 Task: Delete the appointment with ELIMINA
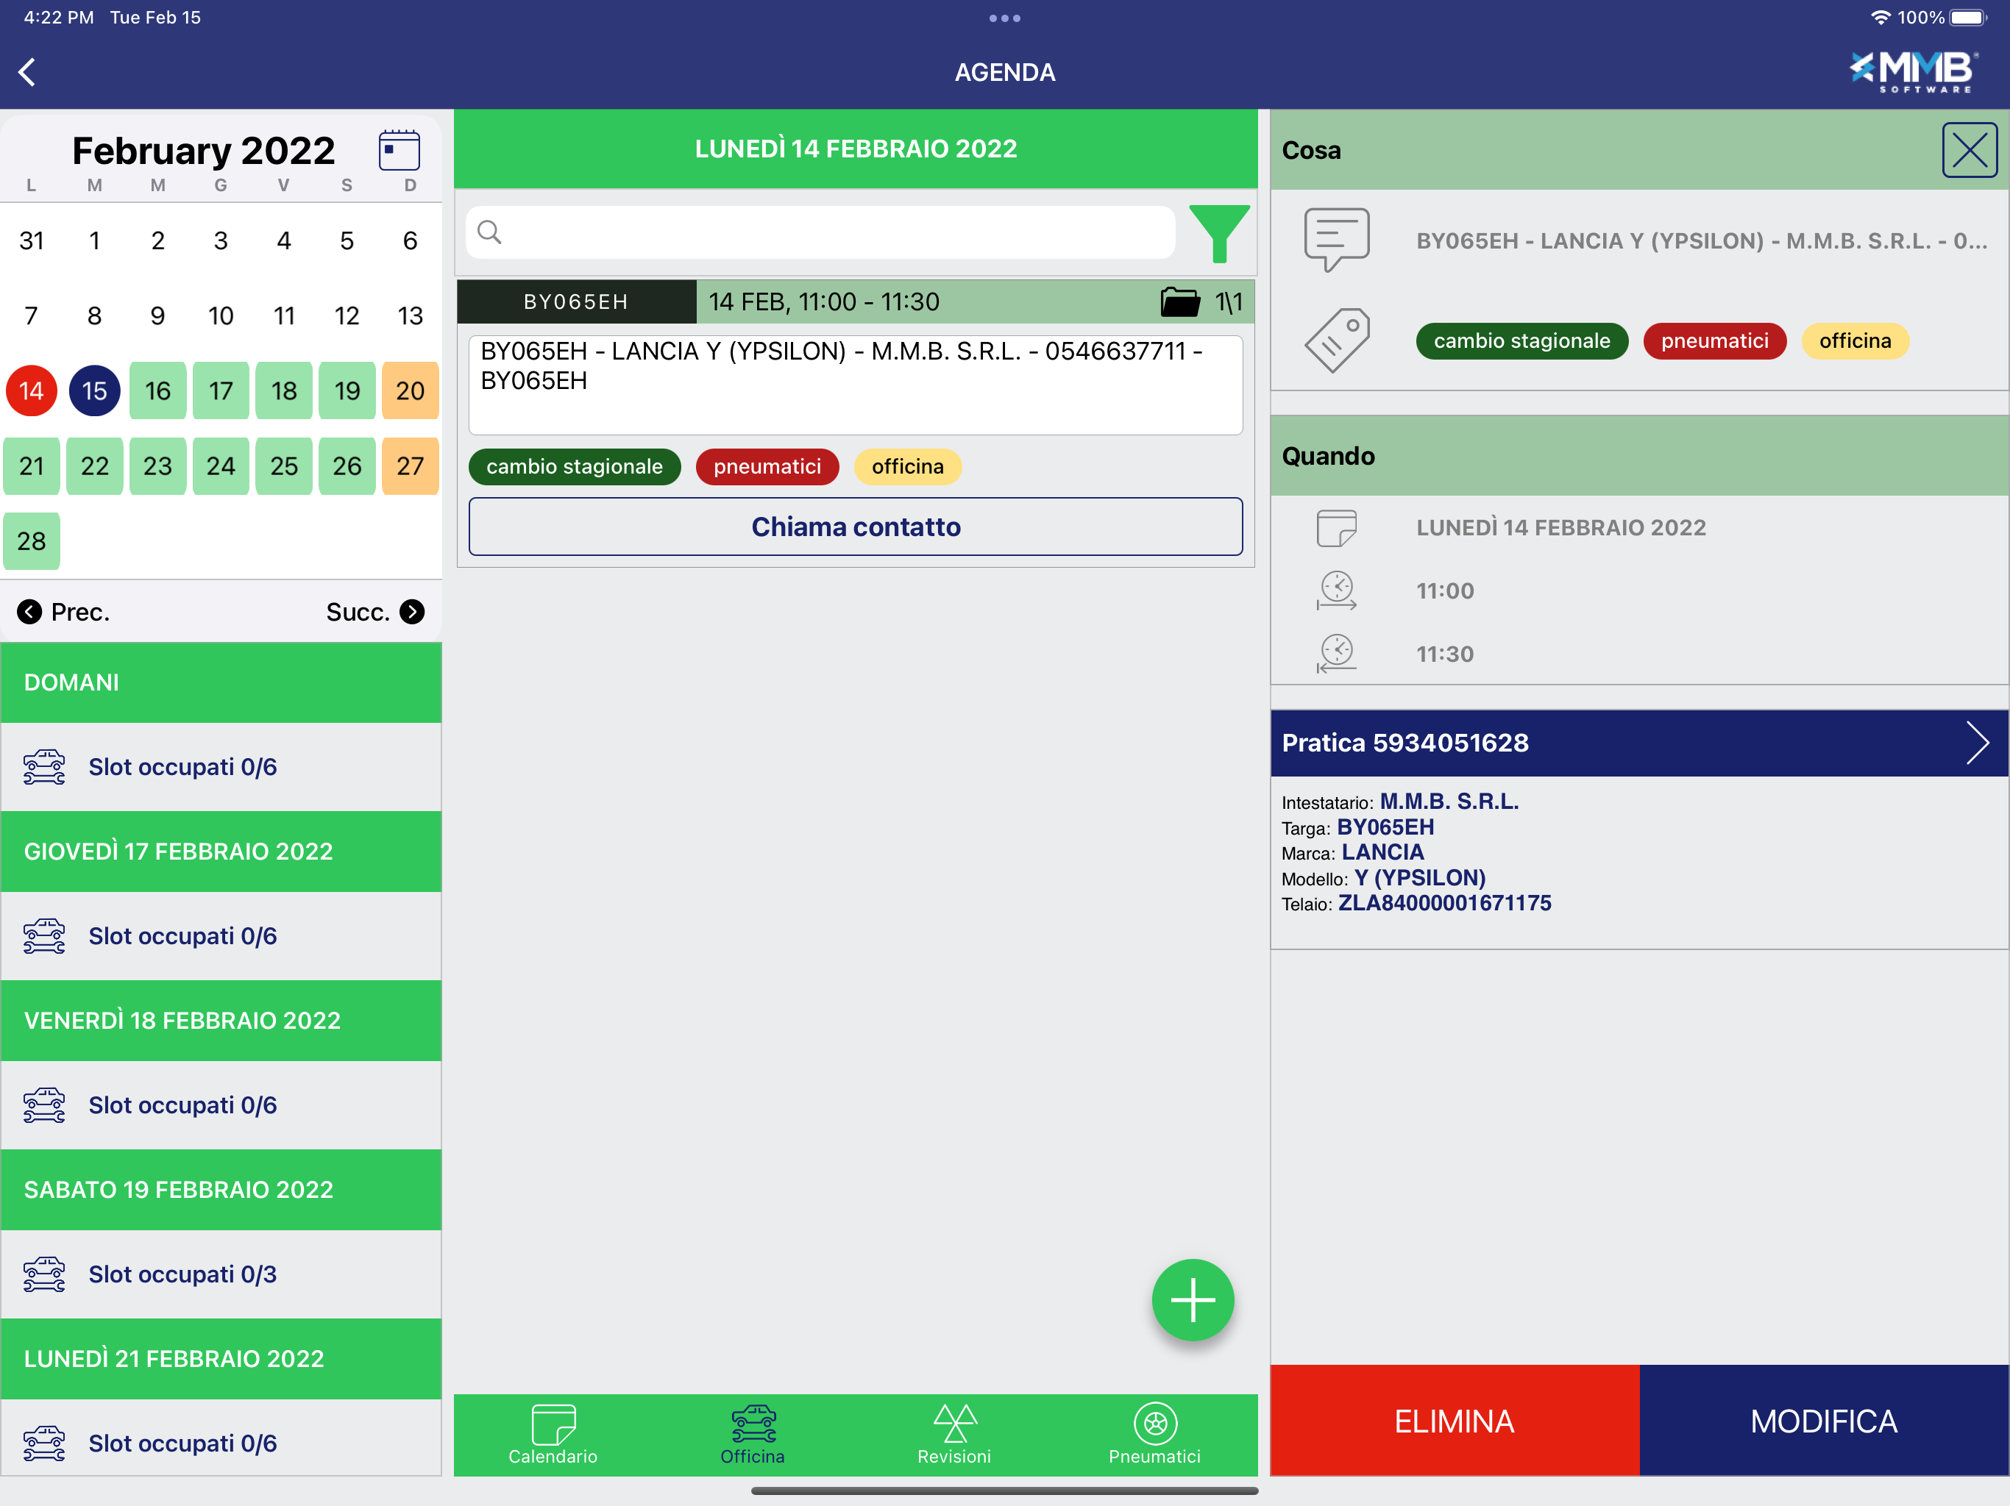(1455, 1421)
